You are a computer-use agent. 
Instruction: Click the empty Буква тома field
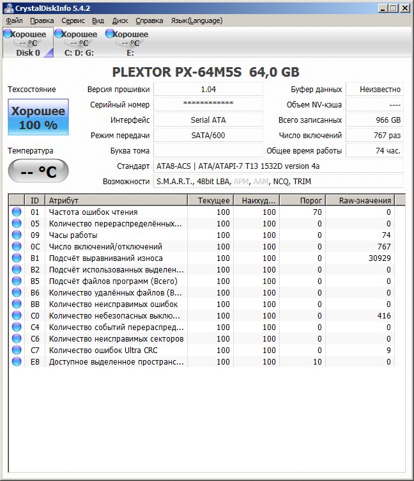(208, 150)
